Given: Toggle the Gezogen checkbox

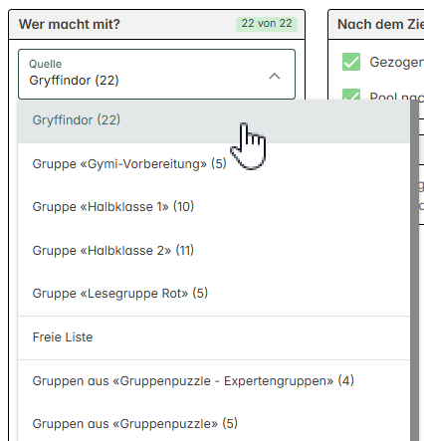Looking at the screenshot, I should (x=351, y=62).
